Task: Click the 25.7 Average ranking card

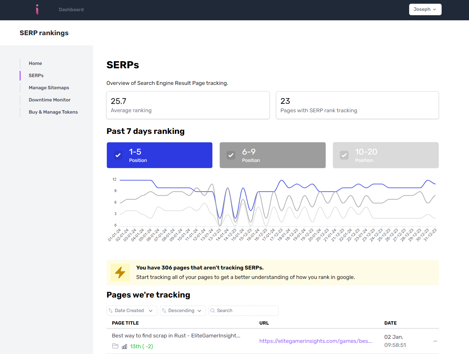Action: tap(188, 105)
